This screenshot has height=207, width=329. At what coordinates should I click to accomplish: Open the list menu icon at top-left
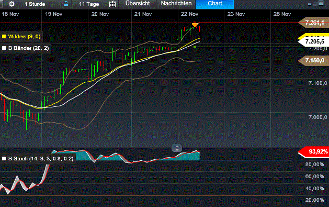pos(1,4)
